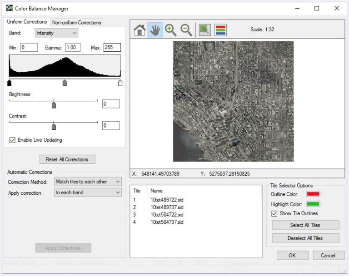The width and height of the screenshot is (349, 276).
Task: Select tile 10tet504722.sid in the list
Action: [167, 214]
